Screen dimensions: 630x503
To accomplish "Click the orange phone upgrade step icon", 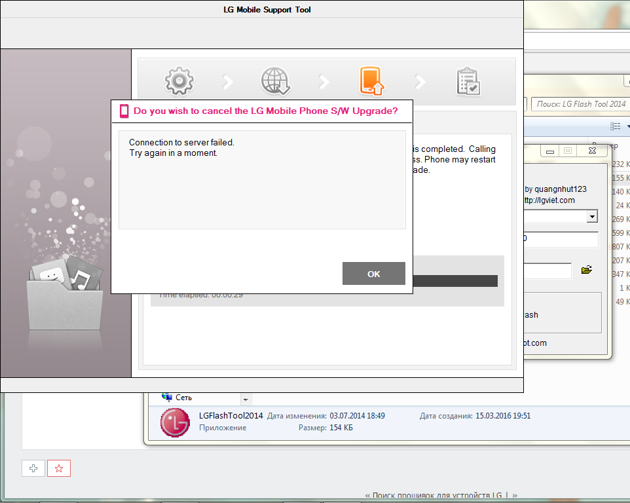I will [x=371, y=81].
